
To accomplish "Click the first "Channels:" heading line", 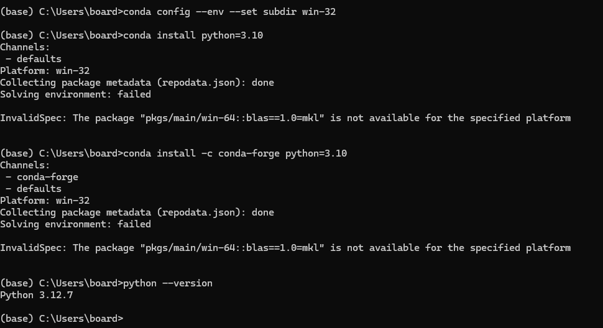I will (25, 47).
